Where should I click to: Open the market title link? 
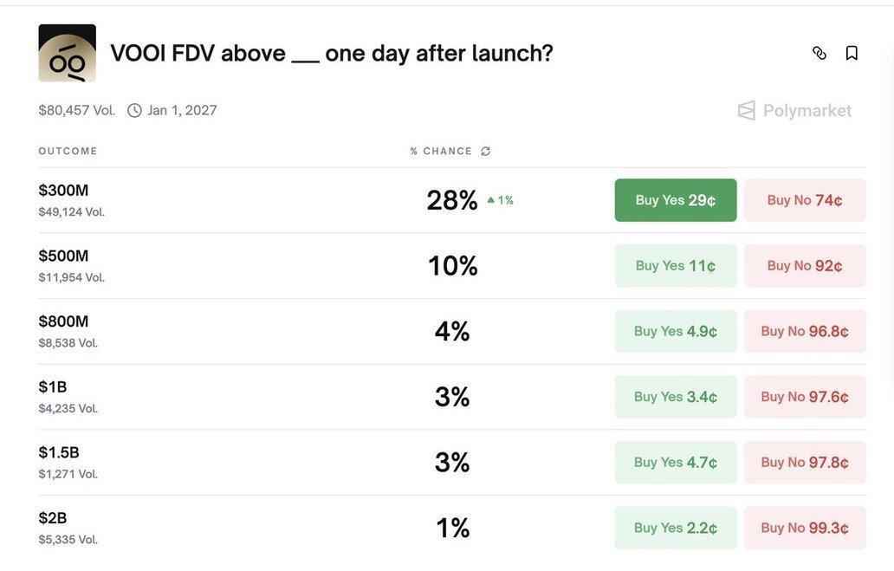click(332, 54)
